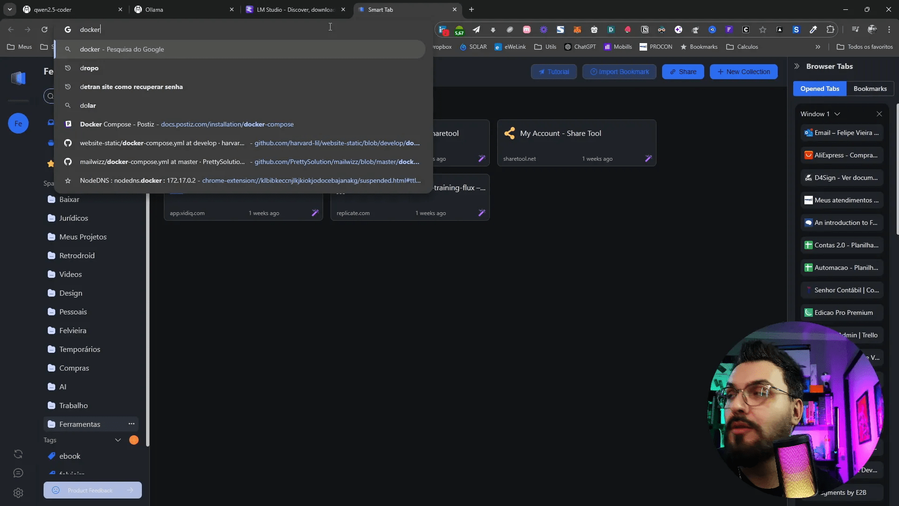
Task: Click the Tutorial button
Action: (553, 72)
